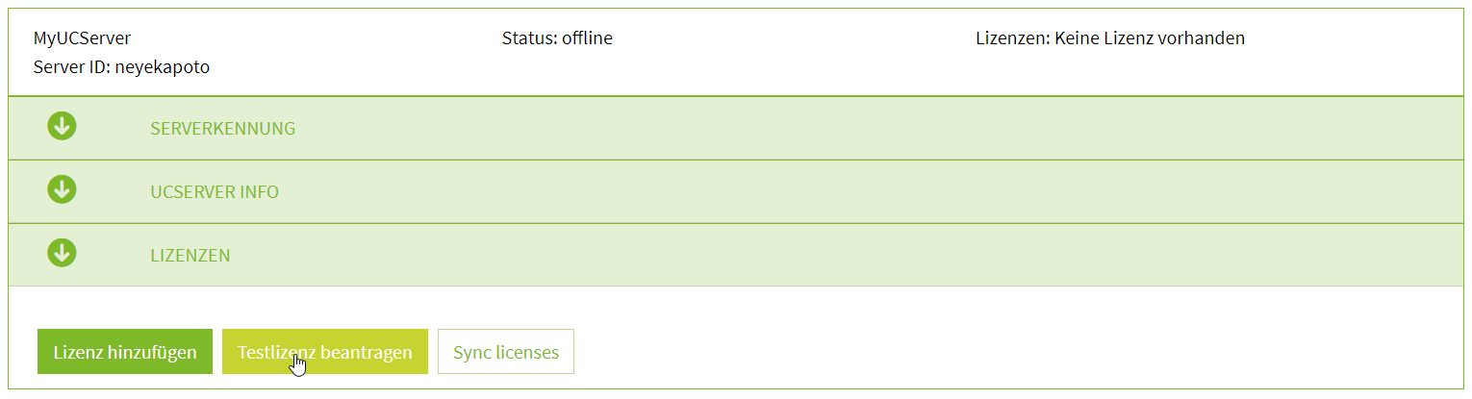Click the "Lizenzen:" label in the header
Viewport: 1472px width, 399px height.
1012,38
